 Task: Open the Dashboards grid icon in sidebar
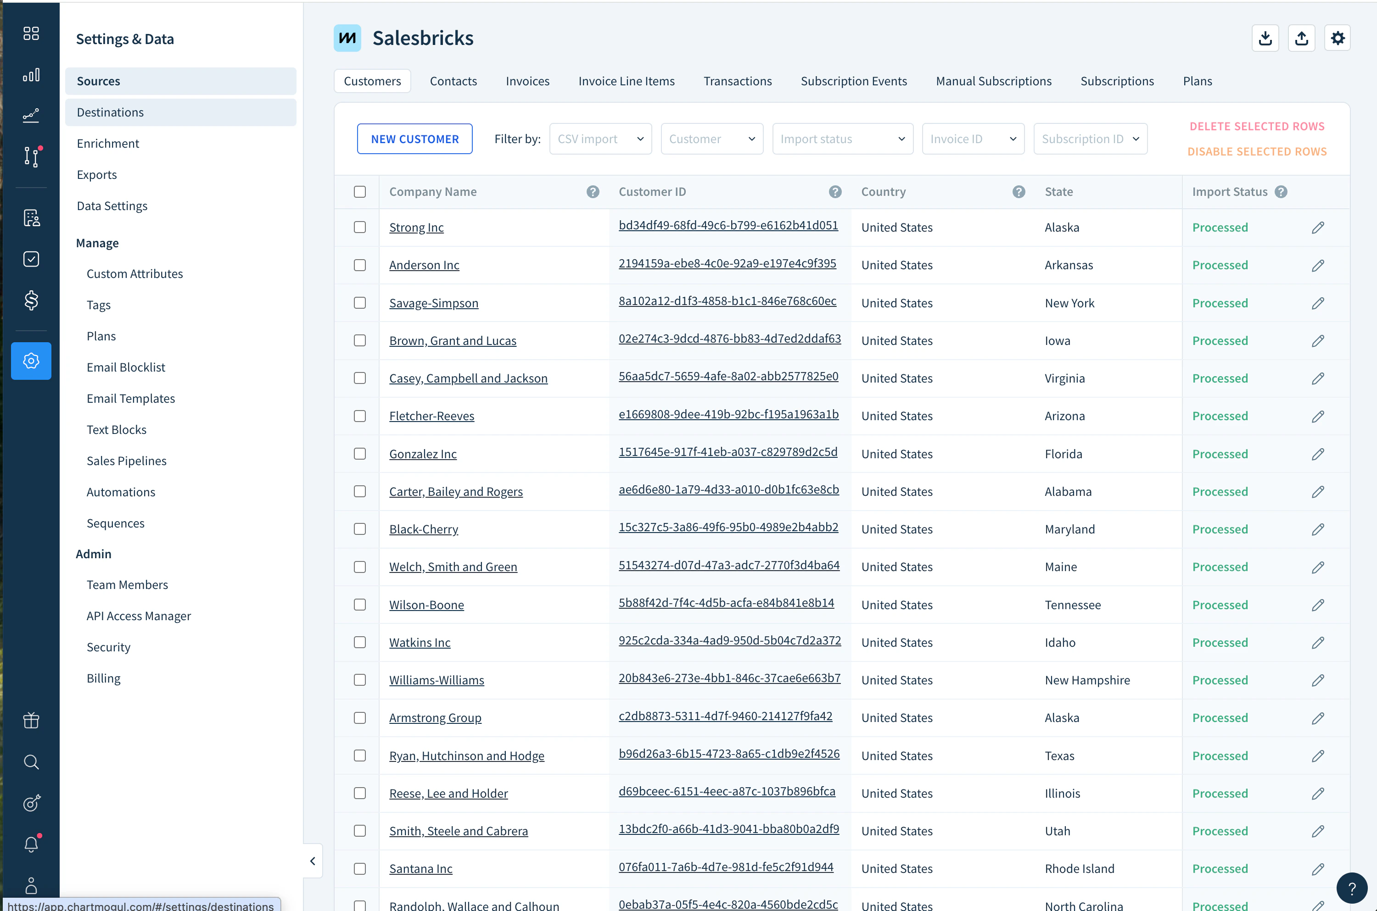click(31, 33)
